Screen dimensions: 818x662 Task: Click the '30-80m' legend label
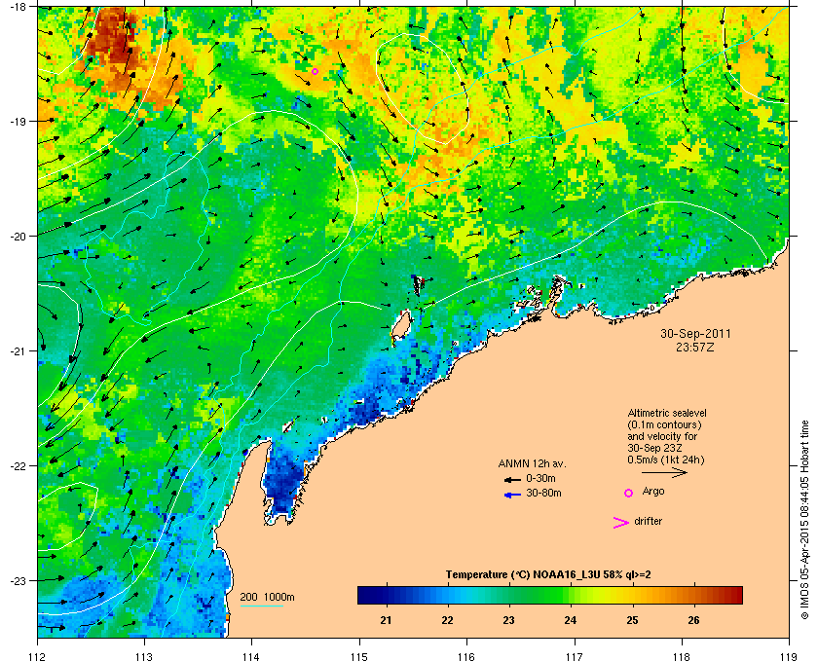[x=543, y=493]
